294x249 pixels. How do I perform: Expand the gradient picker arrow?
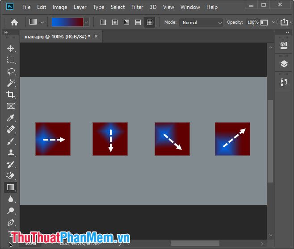[x=87, y=22]
